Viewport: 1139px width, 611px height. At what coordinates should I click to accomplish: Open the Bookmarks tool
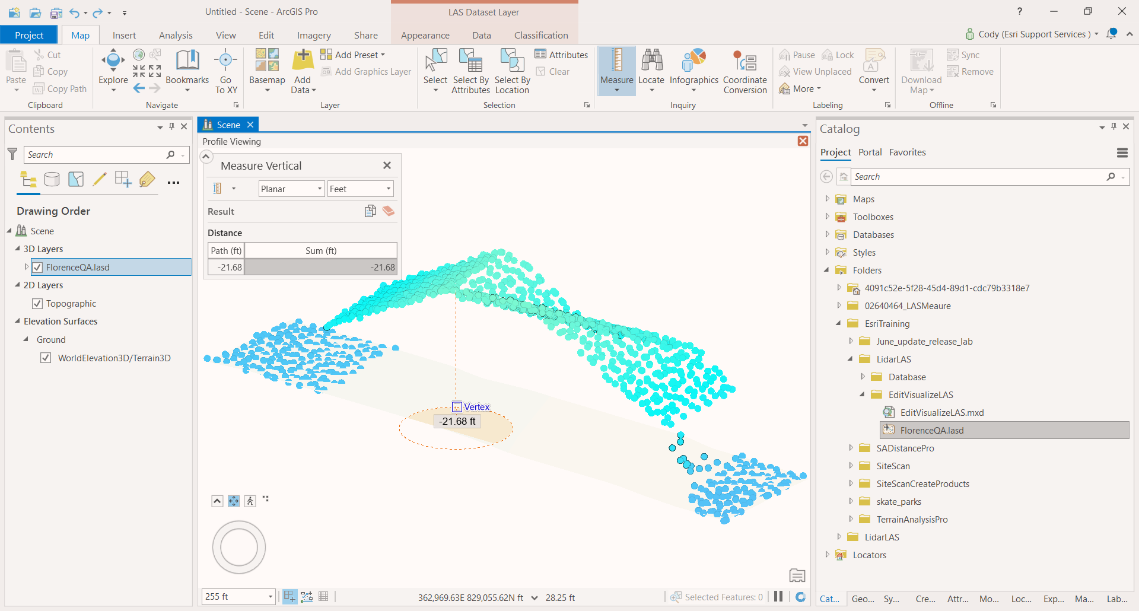click(x=187, y=61)
